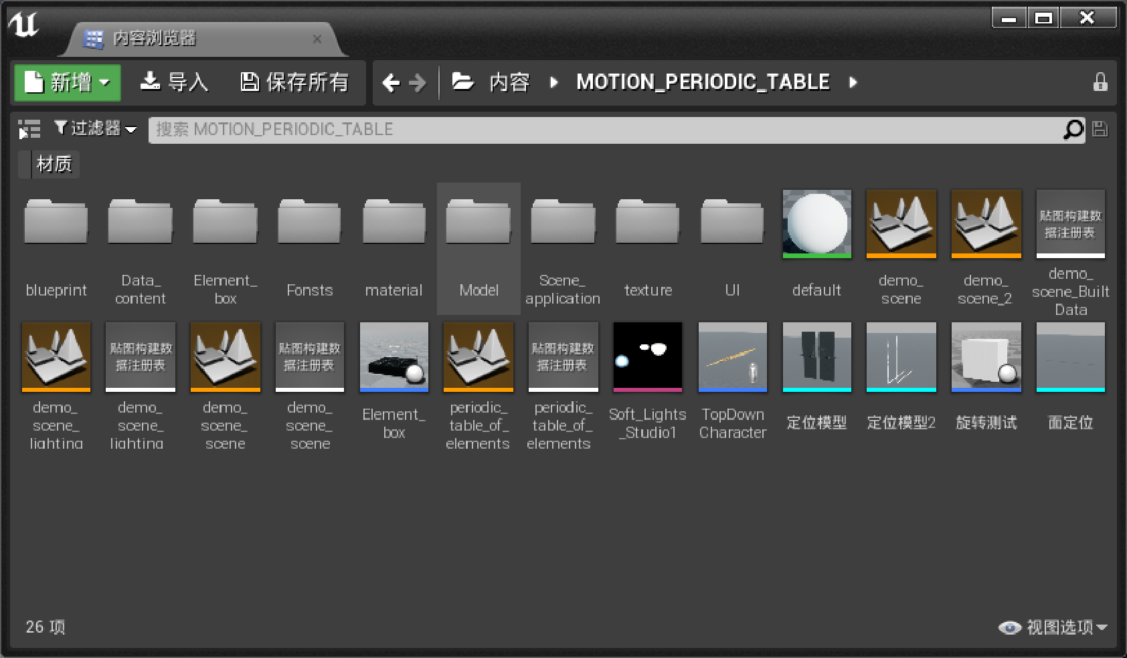
Task: Click the MOTION_PERIODIC_TABLE breadcrumb
Action: click(x=703, y=82)
